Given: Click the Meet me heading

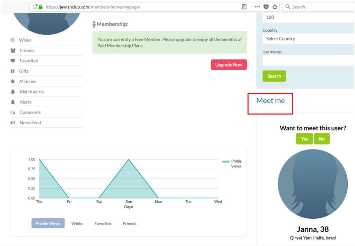Looking at the screenshot, I should [x=270, y=101].
